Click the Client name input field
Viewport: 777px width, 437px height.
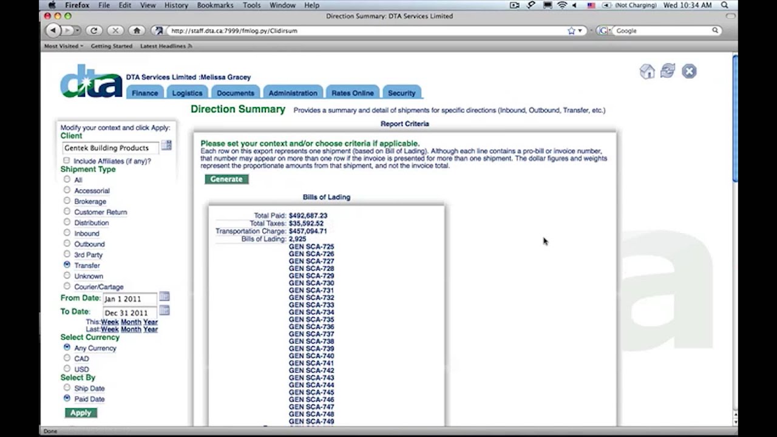click(110, 147)
